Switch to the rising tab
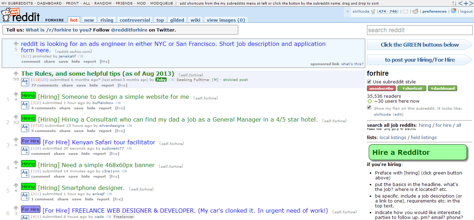The width and height of the screenshot is (474, 220). pos(107,20)
